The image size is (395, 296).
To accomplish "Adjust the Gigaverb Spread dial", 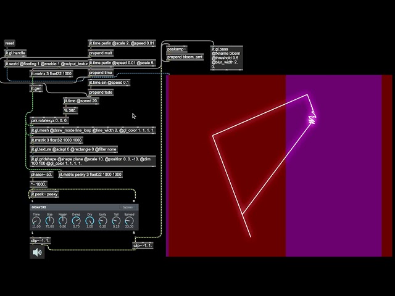I will 129,221.
